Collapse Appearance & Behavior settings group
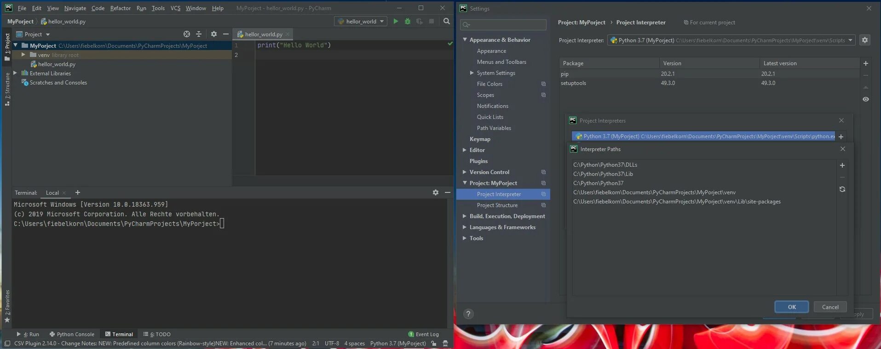The height and width of the screenshot is (349, 881). [x=465, y=39]
